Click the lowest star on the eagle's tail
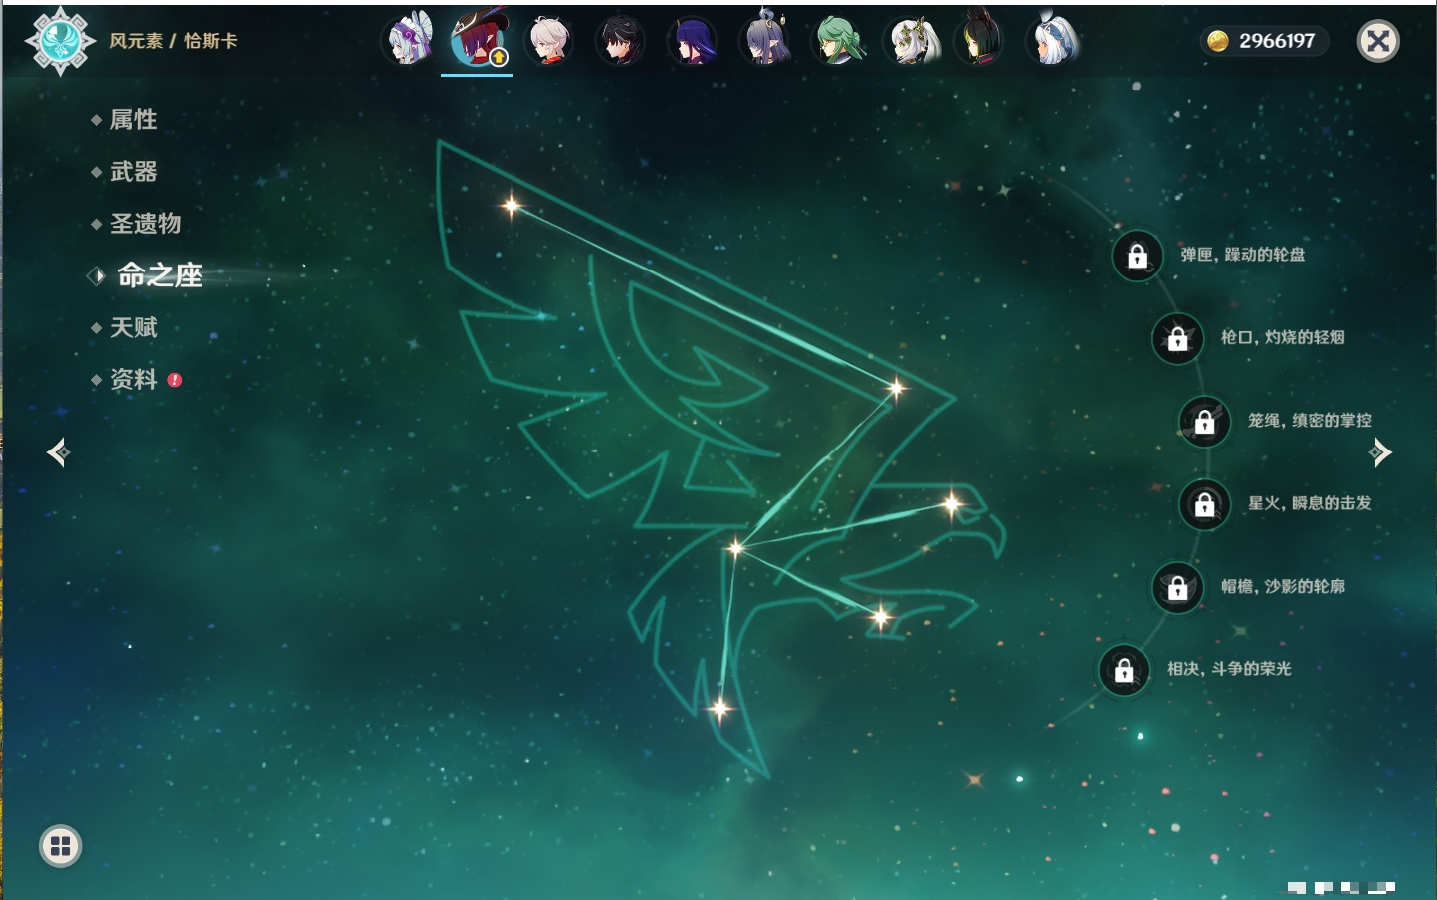 [719, 708]
